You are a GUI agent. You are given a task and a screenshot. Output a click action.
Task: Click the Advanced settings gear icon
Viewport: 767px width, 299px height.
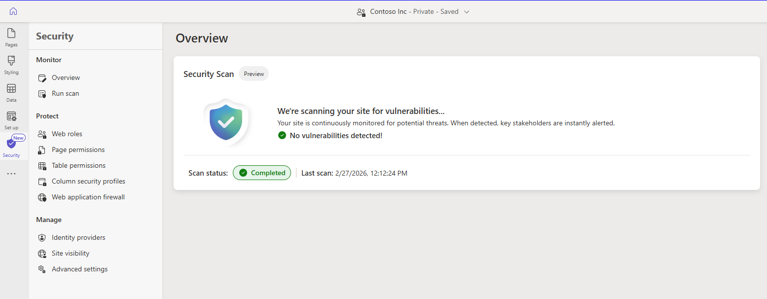(x=42, y=269)
